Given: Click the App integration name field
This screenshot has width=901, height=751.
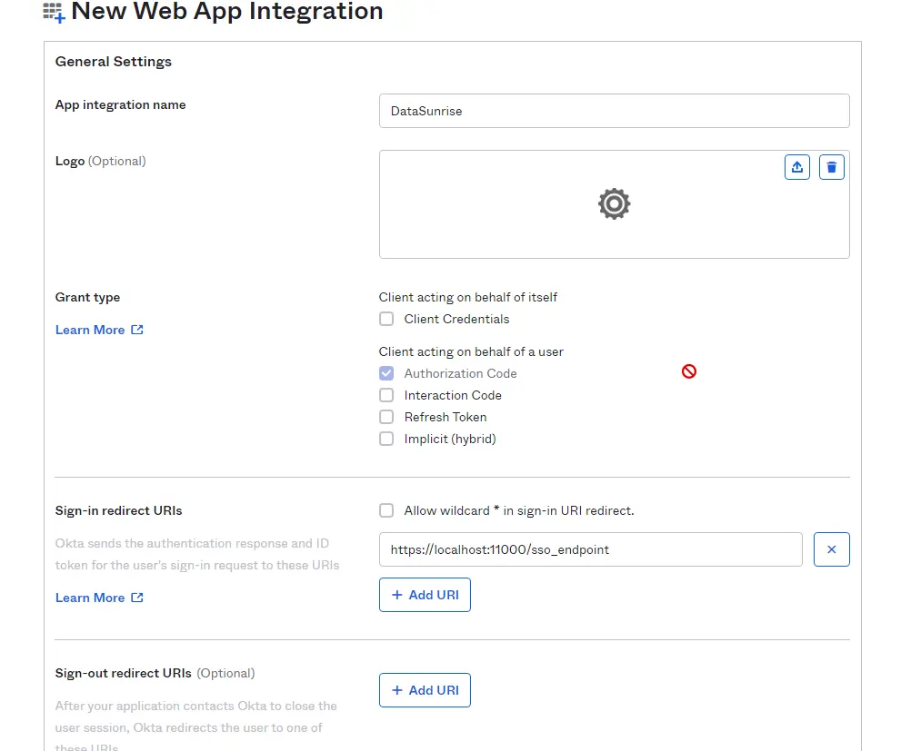Looking at the screenshot, I should click(x=614, y=111).
